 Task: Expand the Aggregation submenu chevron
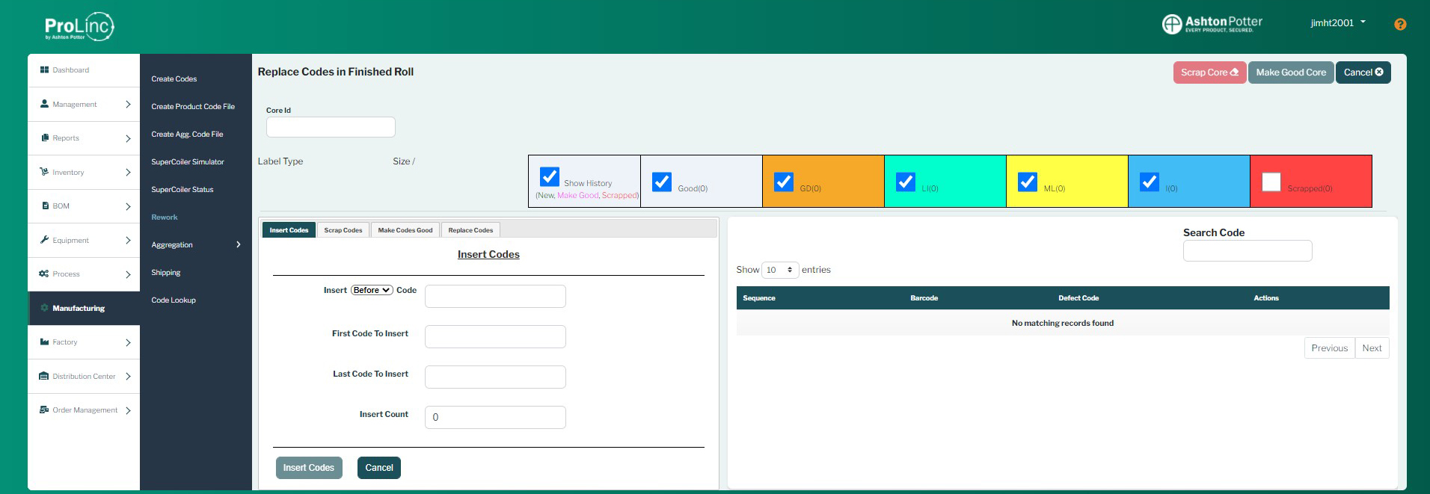tap(239, 244)
